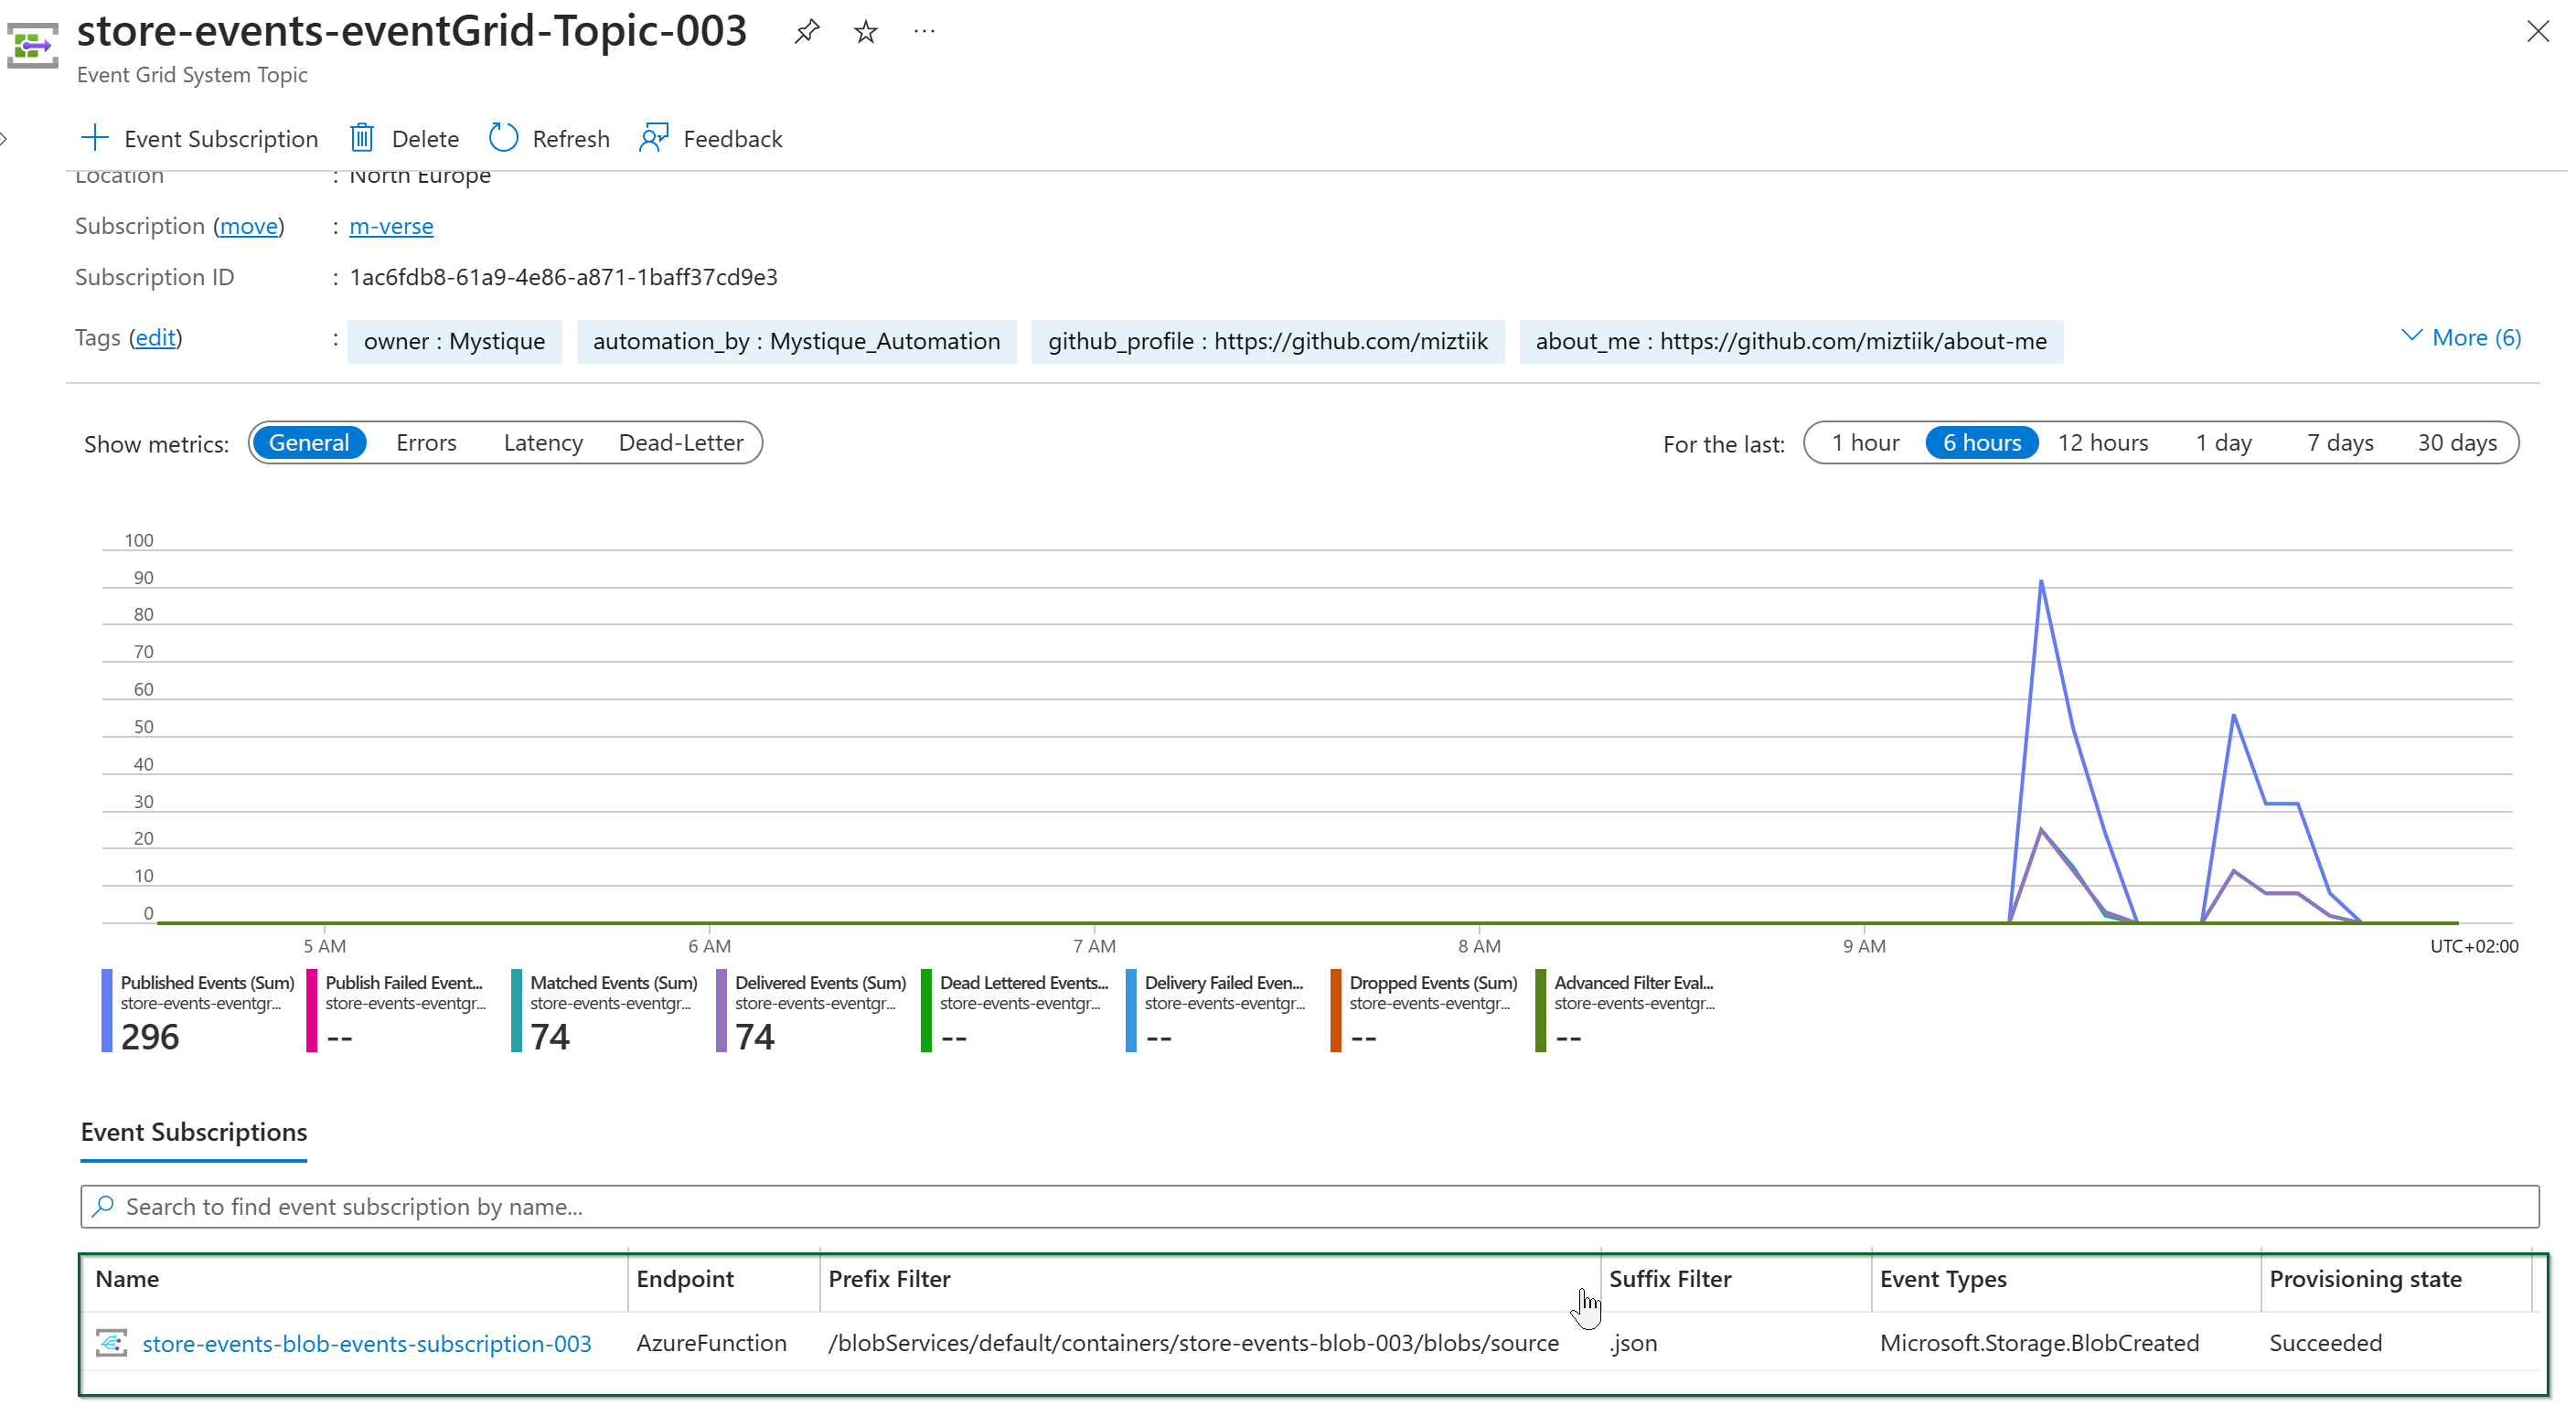
Task: Open the Event Subscriptions tab
Action: (194, 1132)
